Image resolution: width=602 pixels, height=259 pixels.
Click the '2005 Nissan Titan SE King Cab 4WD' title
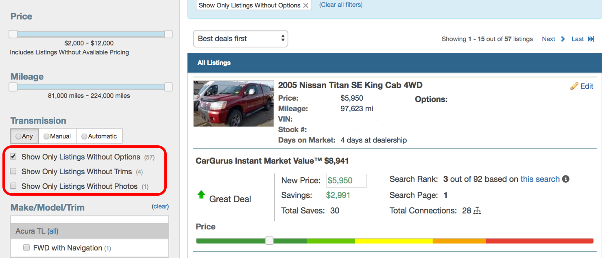[x=350, y=85]
